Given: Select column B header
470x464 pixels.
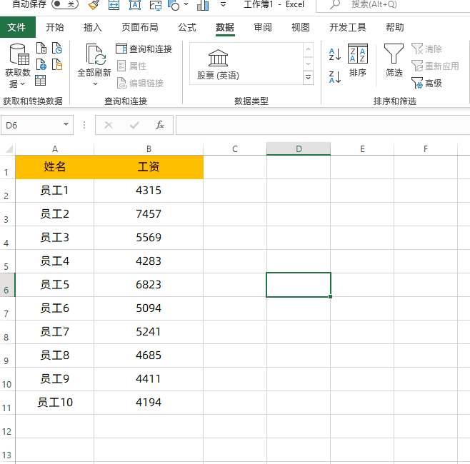Looking at the screenshot, I should (x=149, y=149).
